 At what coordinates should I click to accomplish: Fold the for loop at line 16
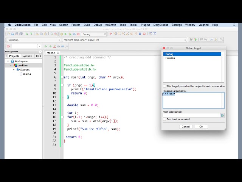click(62, 117)
